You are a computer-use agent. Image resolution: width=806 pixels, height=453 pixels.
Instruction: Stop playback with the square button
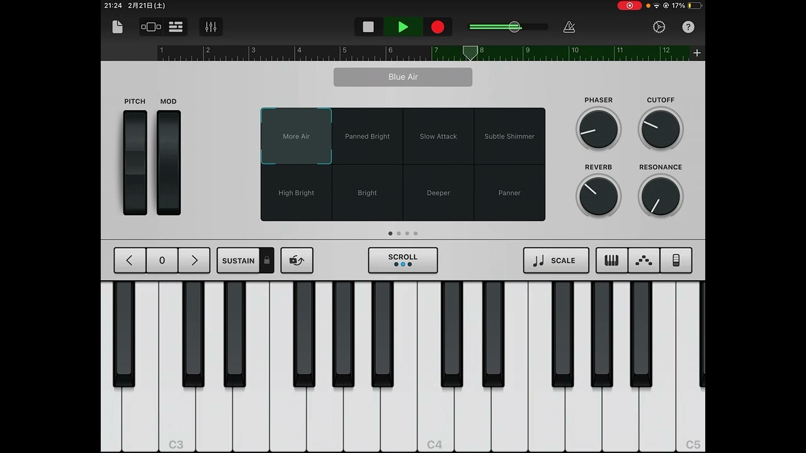pyautogui.click(x=368, y=27)
